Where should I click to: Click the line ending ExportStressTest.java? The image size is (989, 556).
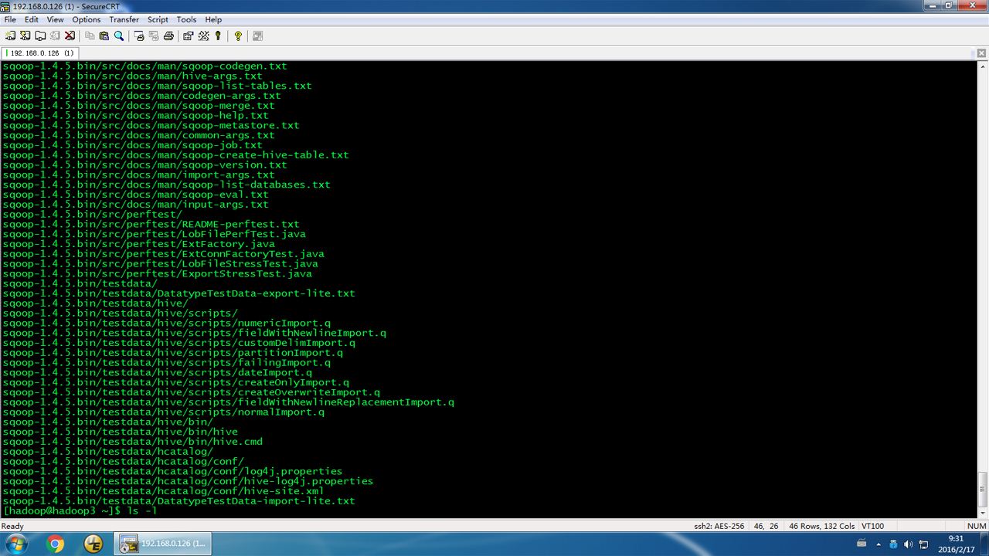157,273
